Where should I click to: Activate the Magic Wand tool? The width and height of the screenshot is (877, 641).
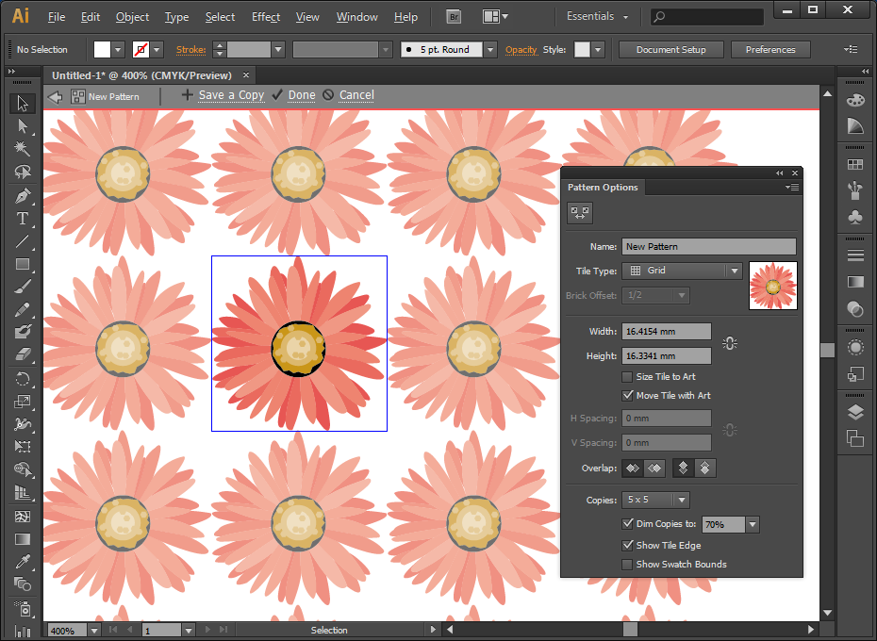point(23,149)
